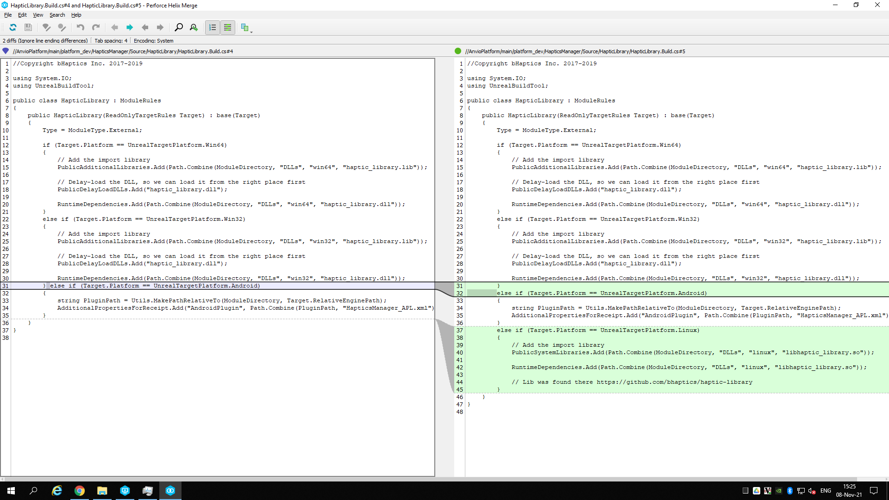Viewport: 889px width, 500px height.
Task: Switch to Helix Merge in taskbar
Action: 170,491
